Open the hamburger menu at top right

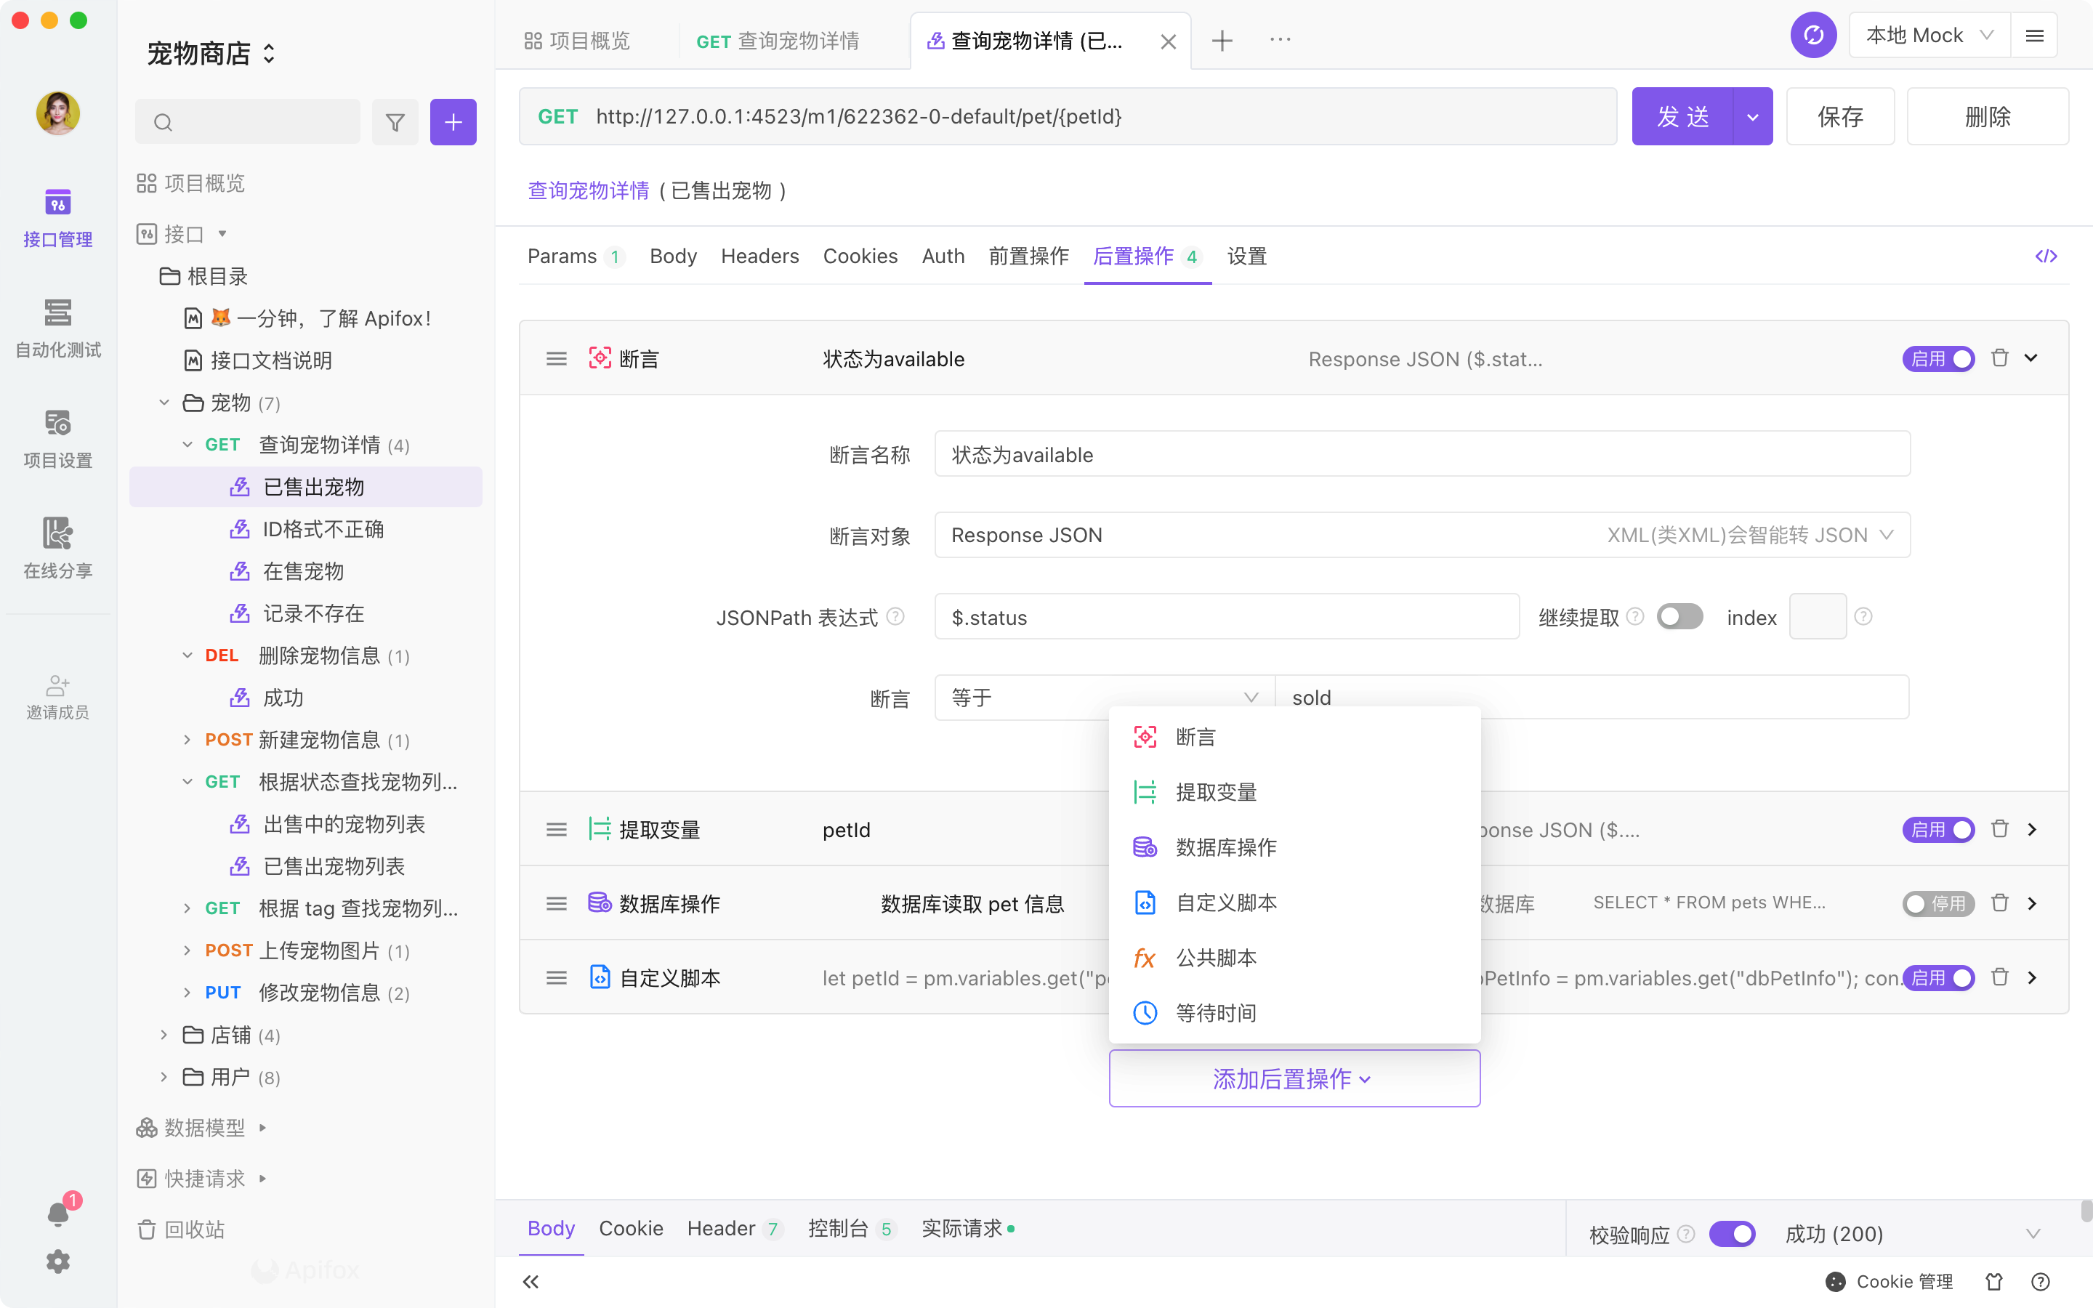click(2036, 35)
